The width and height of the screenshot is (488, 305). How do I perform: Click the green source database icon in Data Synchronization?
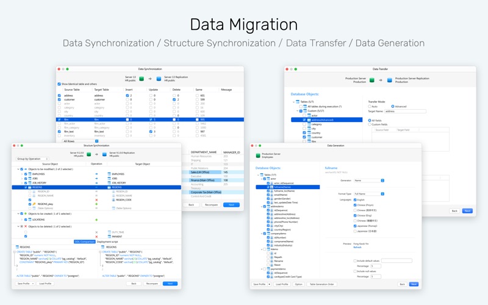point(142,79)
